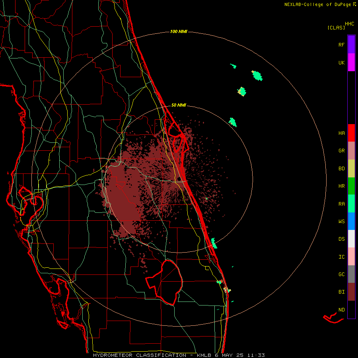Click the magenta UK color swatch

coord(351,62)
